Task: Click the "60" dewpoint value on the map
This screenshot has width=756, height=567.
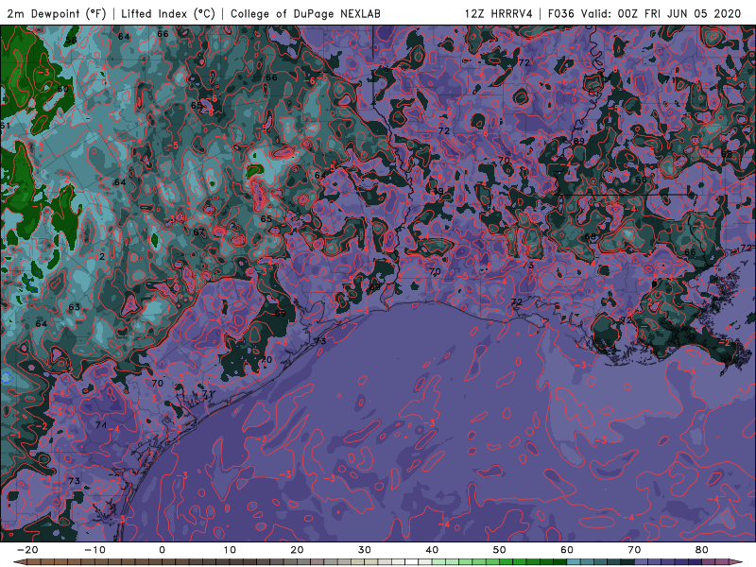Action: tap(62, 89)
